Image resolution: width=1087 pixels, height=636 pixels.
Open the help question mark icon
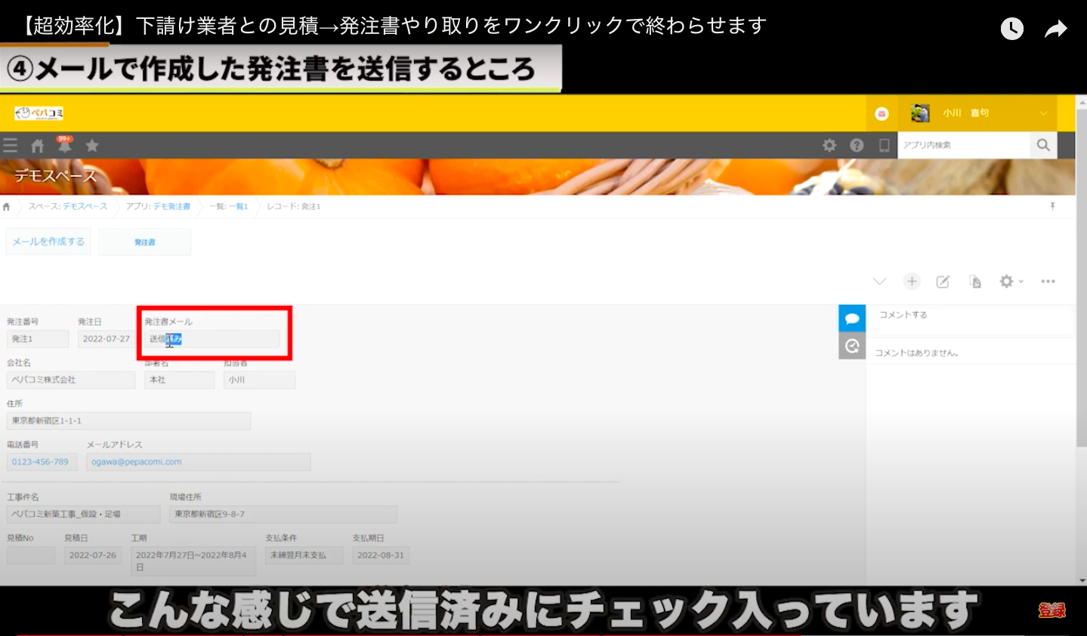[x=857, y=145]
